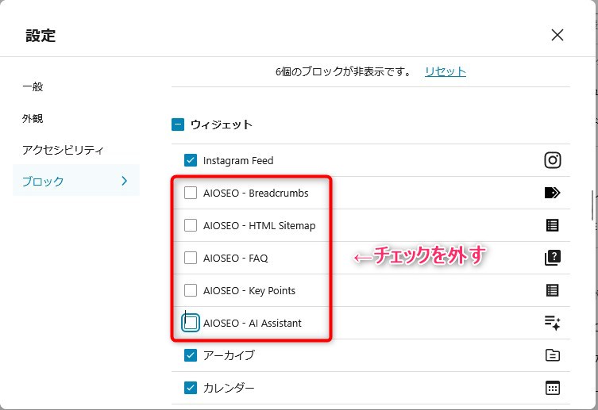Click the AIOSEO FAQ question icon

pyautogui.click(x=552, y=258)
